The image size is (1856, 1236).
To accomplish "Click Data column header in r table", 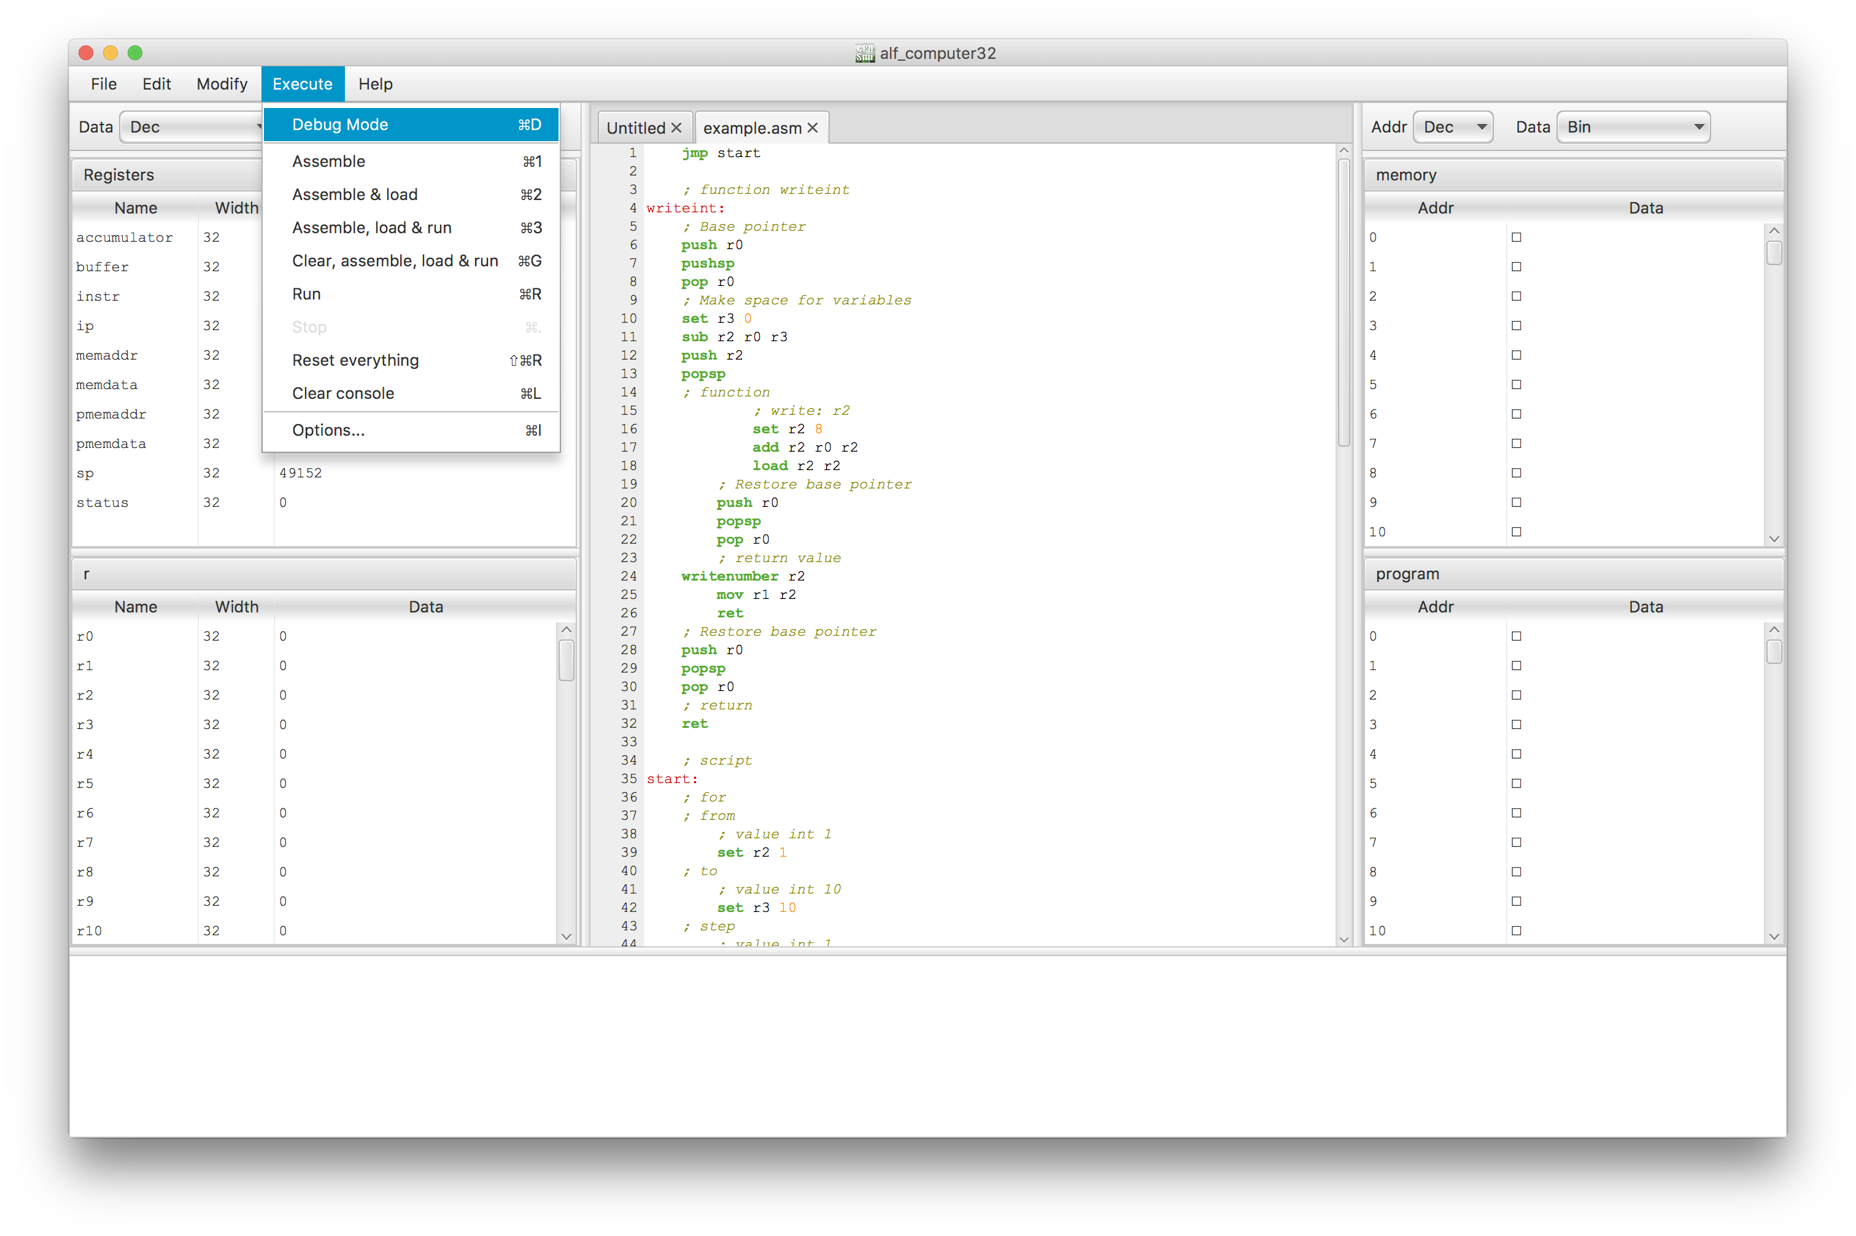I will pos(425,607).
